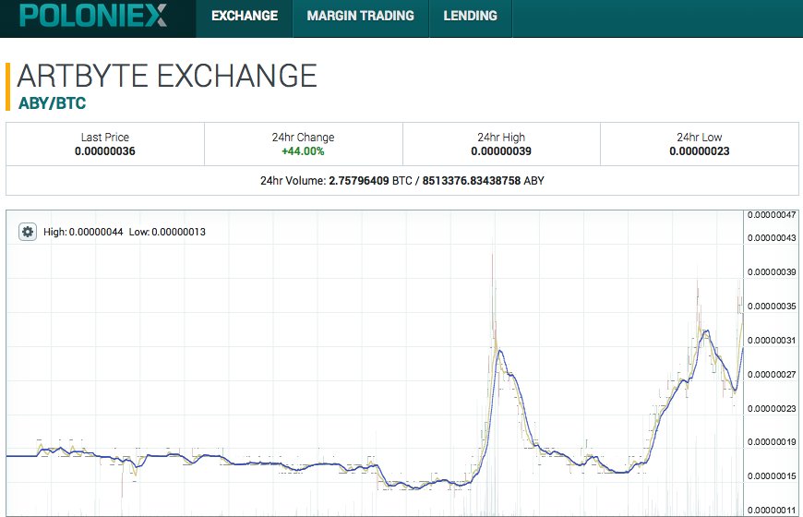
Task: Click the 0.00000047 price axis label
Action: (772, 215)
